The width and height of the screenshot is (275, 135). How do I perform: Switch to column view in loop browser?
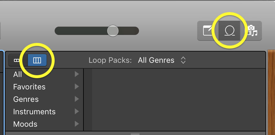click(x=37, y=60)
